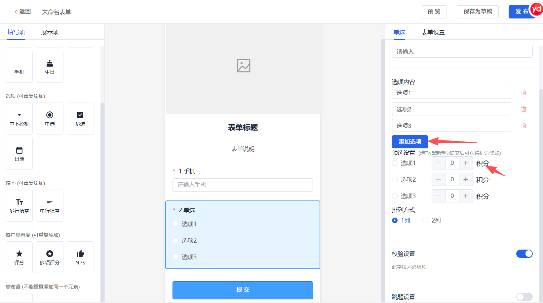Select the 1.手机 question label
This screenshot has height=303, width=543.
click(x=187, y=171)
